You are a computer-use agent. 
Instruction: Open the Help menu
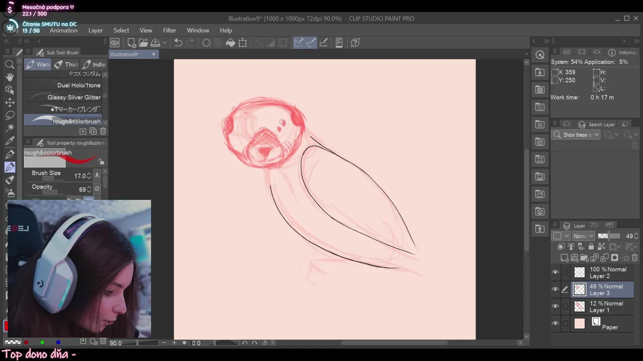point(226,31)
